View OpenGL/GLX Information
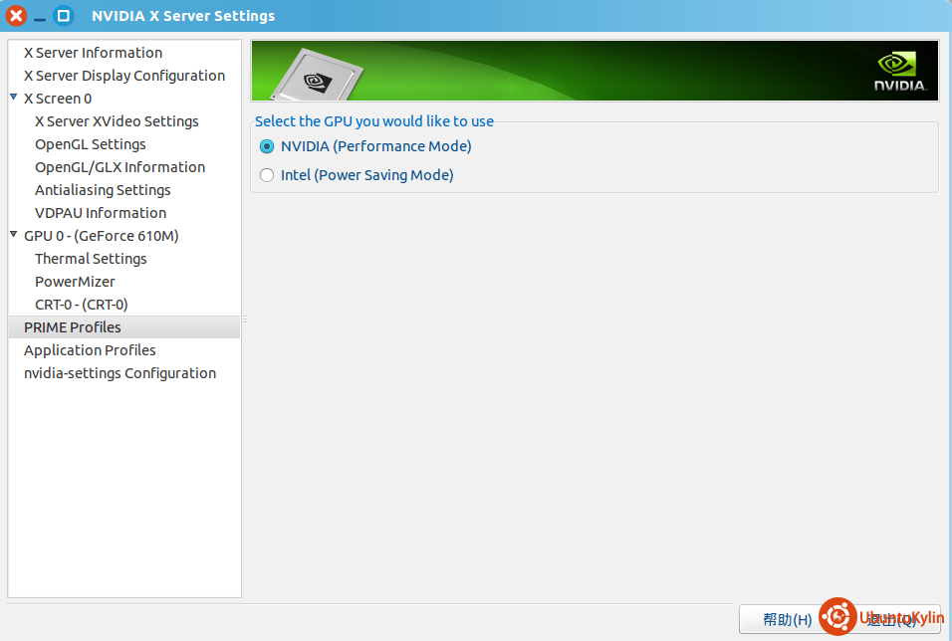Image resolution: width=952 pixels, height=641 pixels. 120,167
